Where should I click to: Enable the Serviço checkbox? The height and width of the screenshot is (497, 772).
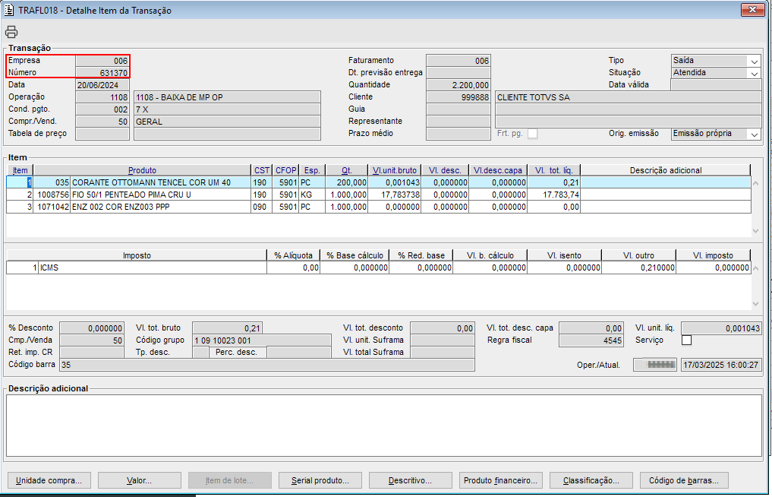pos(686,340)
